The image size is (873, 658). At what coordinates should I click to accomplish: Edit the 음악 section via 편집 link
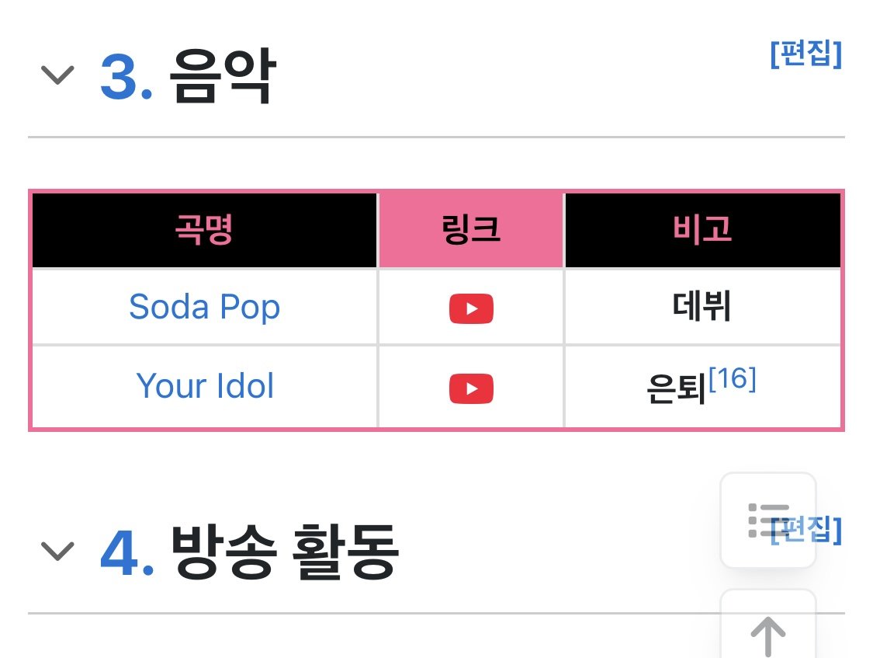point(805,54)
